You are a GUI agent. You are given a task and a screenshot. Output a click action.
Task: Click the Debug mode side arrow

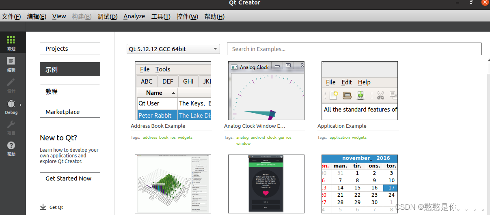(x=20, y=105)
